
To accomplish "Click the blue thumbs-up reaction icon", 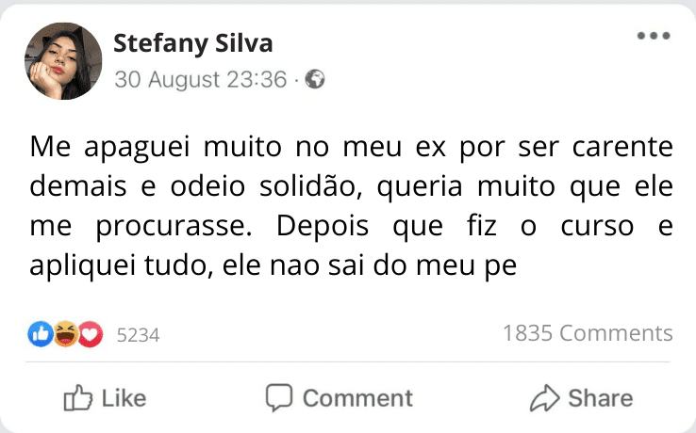I will [41, 333].
